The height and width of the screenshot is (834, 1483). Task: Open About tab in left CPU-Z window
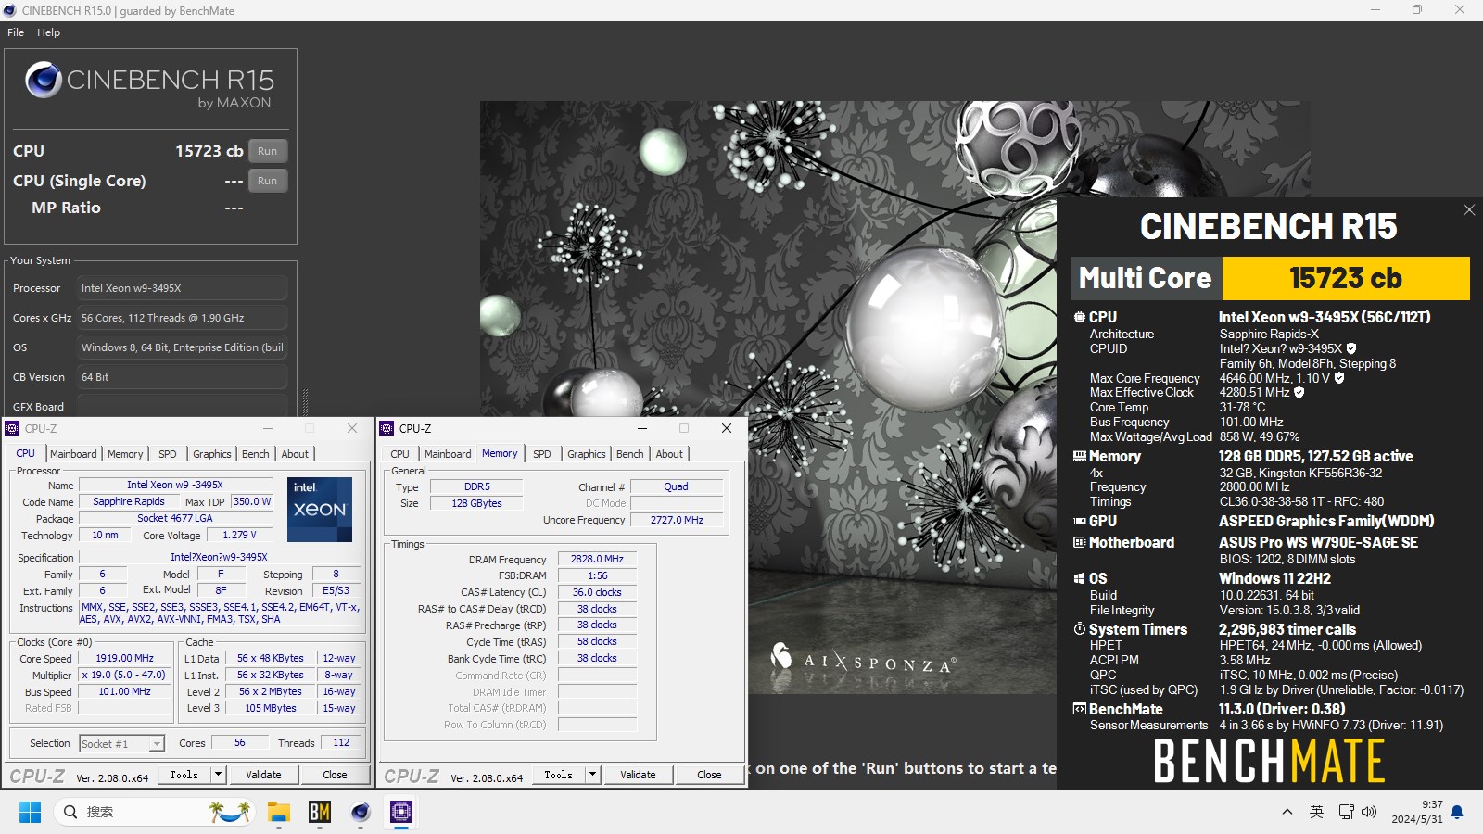click(295, 454)
